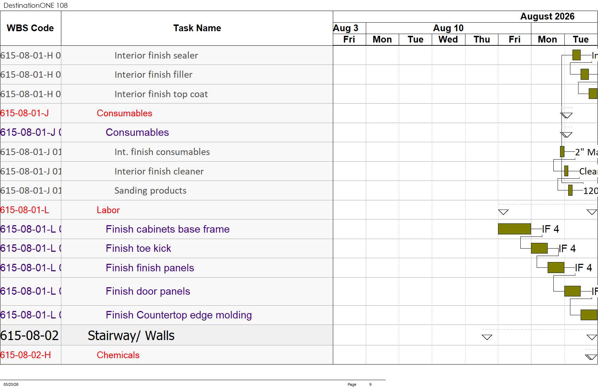Click the Task Name column header

pos(197,28)
